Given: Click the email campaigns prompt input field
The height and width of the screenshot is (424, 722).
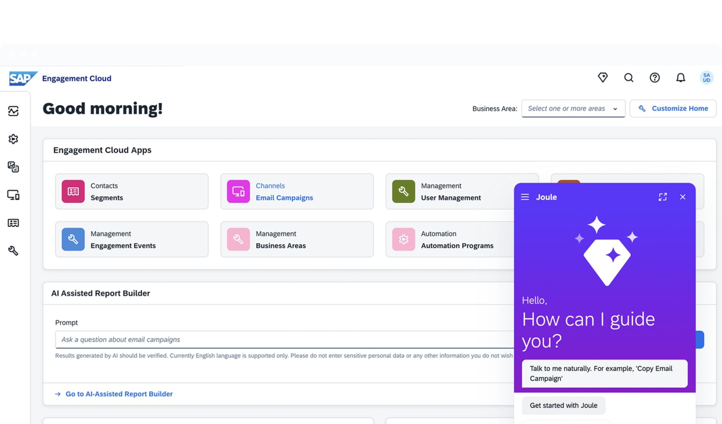Looking at the screenshot, I should point(284,340).
